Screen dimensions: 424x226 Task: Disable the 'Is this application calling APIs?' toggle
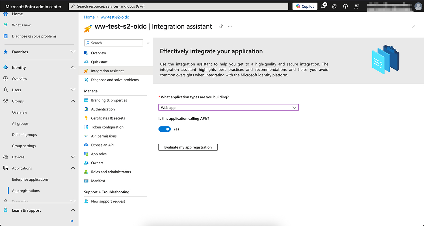pyautogui.click(x=165, y=129)
